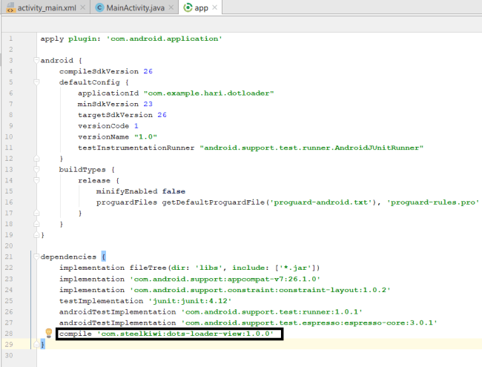The height and width of the screenshot is (367, 482).
Task: Click minSdkVersion value 23
Action: coord(148,104)
